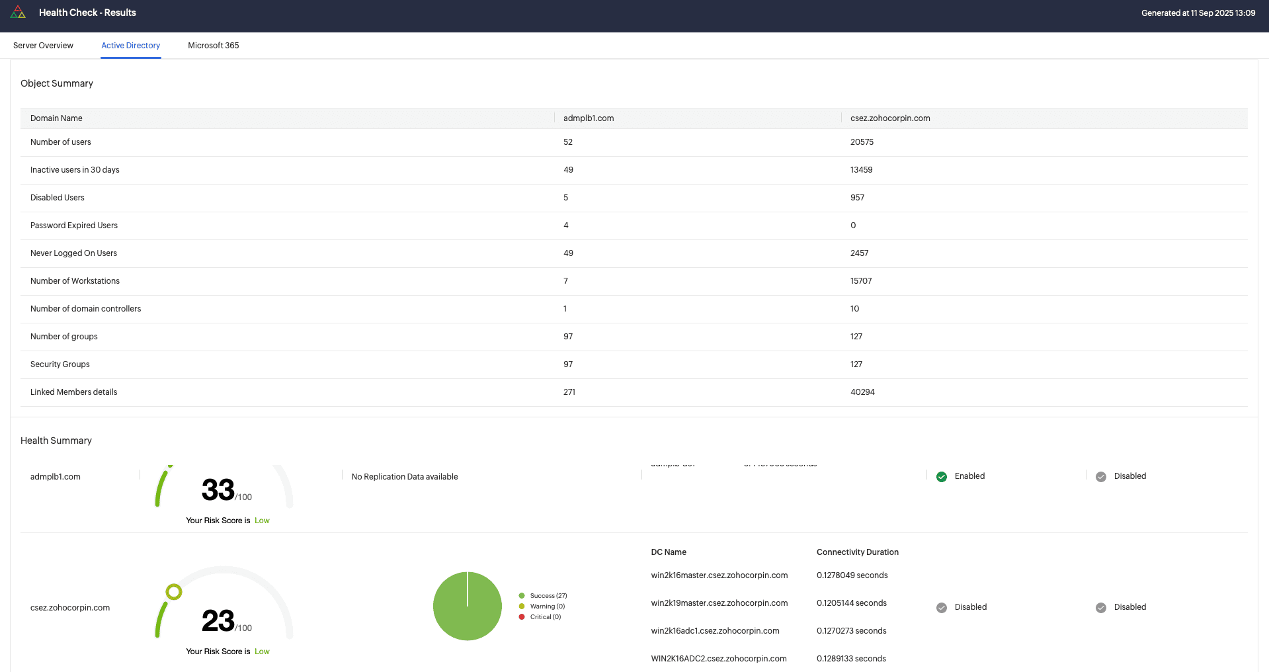Click the No Replication Data available message

click(x=404, y=476)
